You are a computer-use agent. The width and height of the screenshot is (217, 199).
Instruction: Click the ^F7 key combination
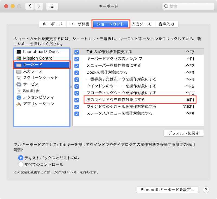click(190, 52)
